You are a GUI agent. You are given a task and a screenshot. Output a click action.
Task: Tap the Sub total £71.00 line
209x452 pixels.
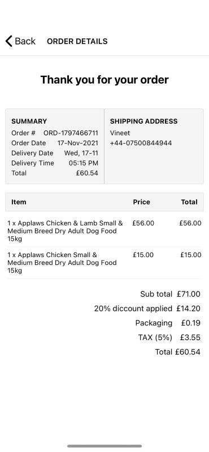coord(170,294)
